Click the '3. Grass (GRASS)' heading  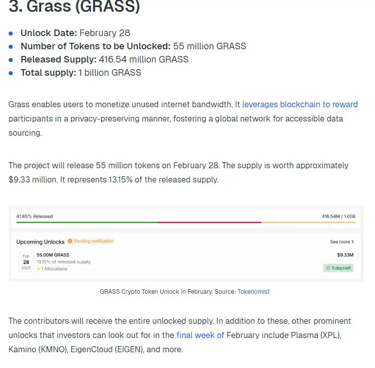74,6
